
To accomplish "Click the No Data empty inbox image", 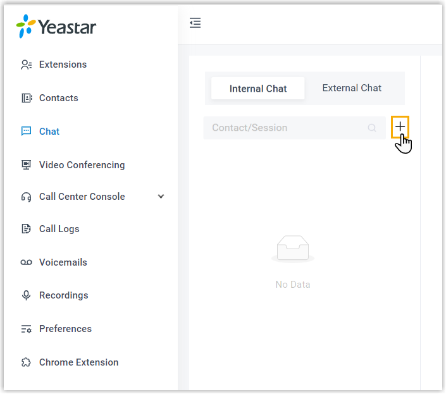I will click(x=293, y=248).
